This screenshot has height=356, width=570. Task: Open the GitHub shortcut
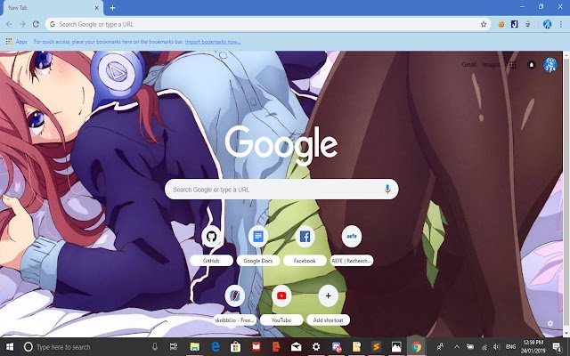pyautogui.click(x=211, y=246)
